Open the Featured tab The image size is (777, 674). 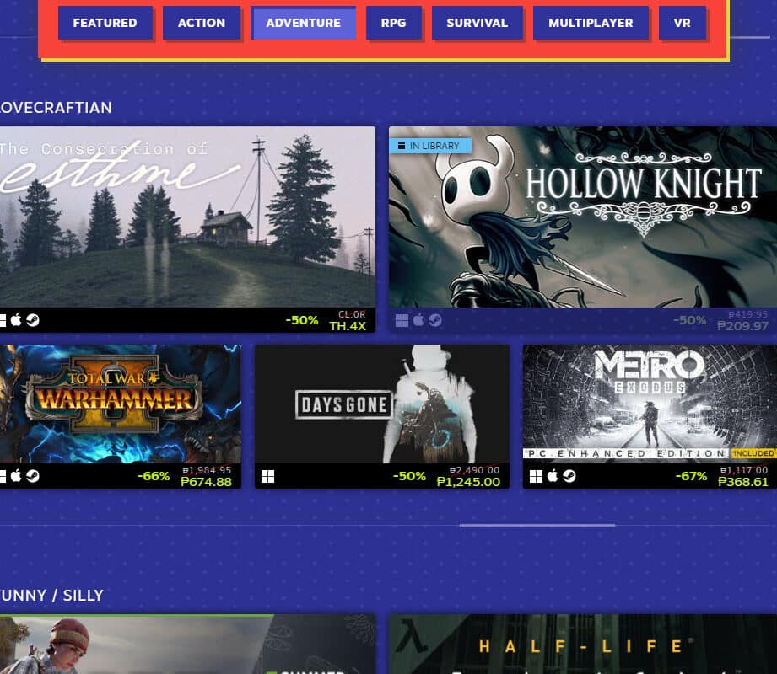[x=105, y=23]
